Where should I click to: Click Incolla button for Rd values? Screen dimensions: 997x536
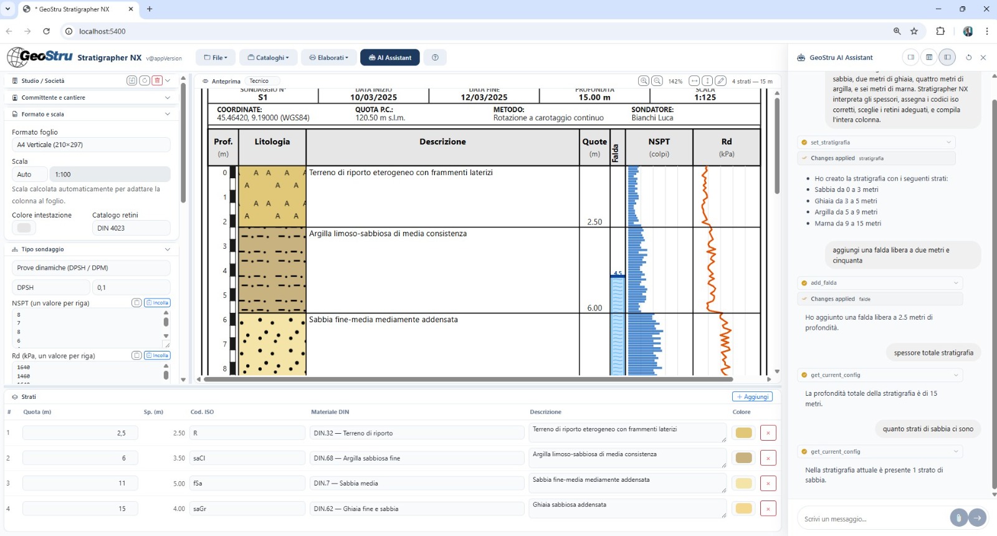[x=157, y=355]
